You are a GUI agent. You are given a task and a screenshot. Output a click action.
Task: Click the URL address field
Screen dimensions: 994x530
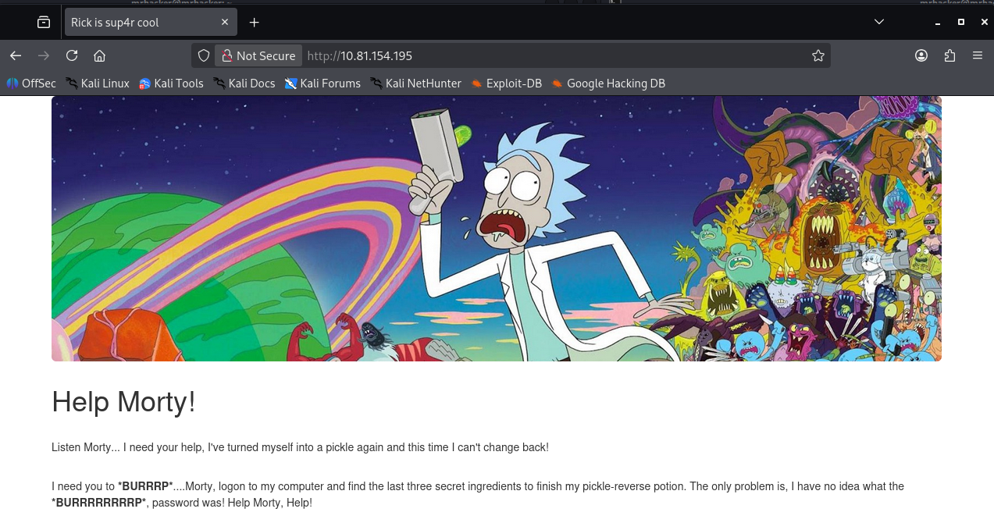(x=547, y=55)
